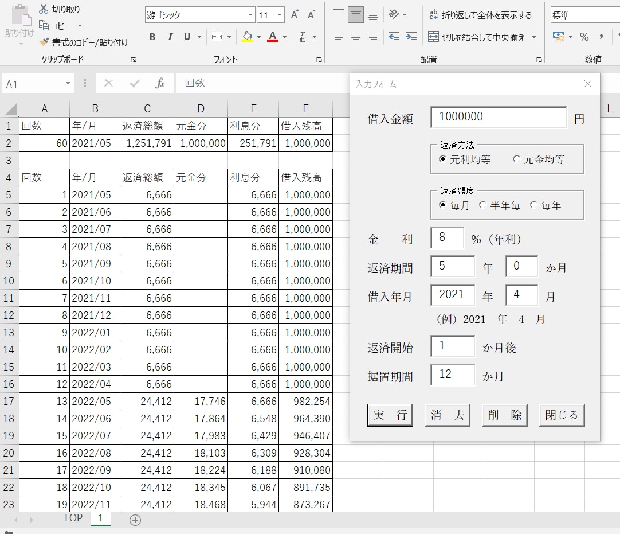Expand font group dialog launcher
Screen dimensions: 620x534
[319, 60]
